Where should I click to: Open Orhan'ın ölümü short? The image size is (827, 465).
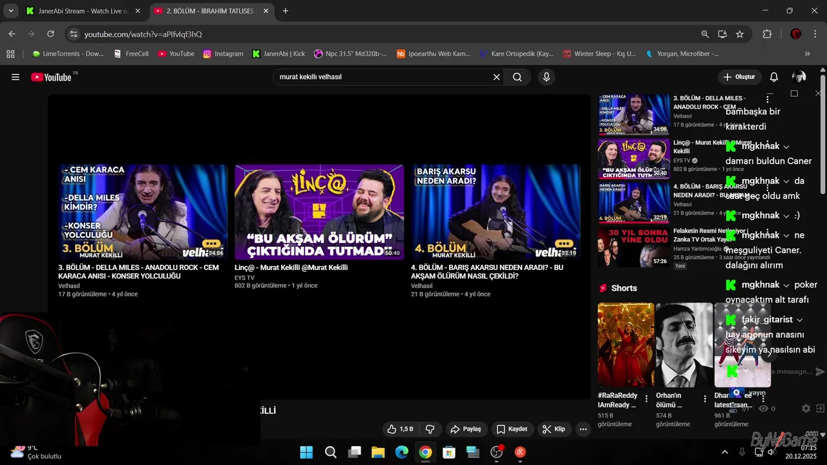point(684,345)
